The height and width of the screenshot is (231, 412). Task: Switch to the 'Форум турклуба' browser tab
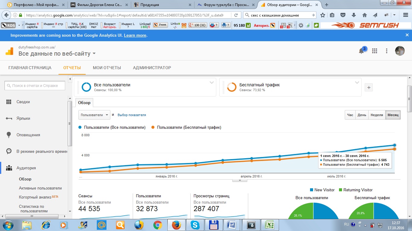coord(226,5)
